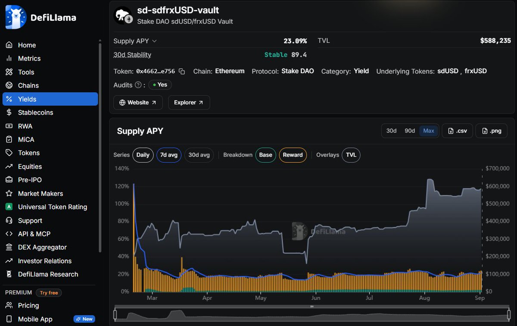Click the top grip of the range slider
This screenshot has height=326, width=517.
coord(312,307)
